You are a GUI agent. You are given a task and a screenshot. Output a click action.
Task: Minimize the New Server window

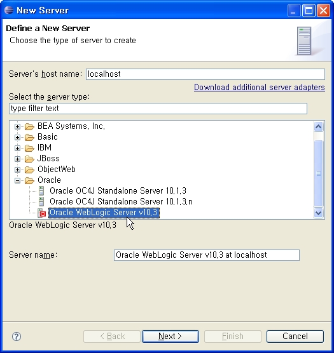pos(294,10)
